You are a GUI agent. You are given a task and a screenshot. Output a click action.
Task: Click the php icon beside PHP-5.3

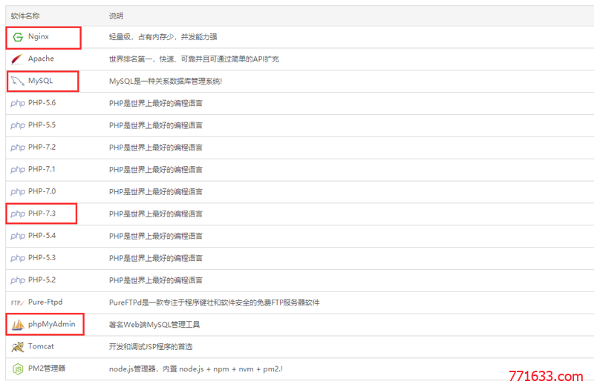tap(18, 258)
